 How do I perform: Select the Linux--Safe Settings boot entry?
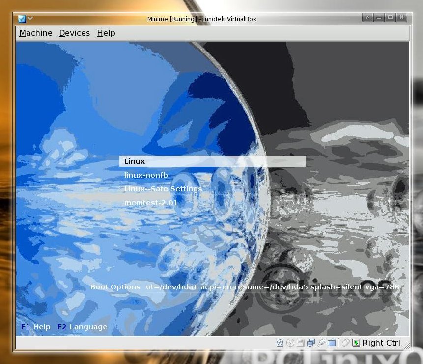click(163, 189)
